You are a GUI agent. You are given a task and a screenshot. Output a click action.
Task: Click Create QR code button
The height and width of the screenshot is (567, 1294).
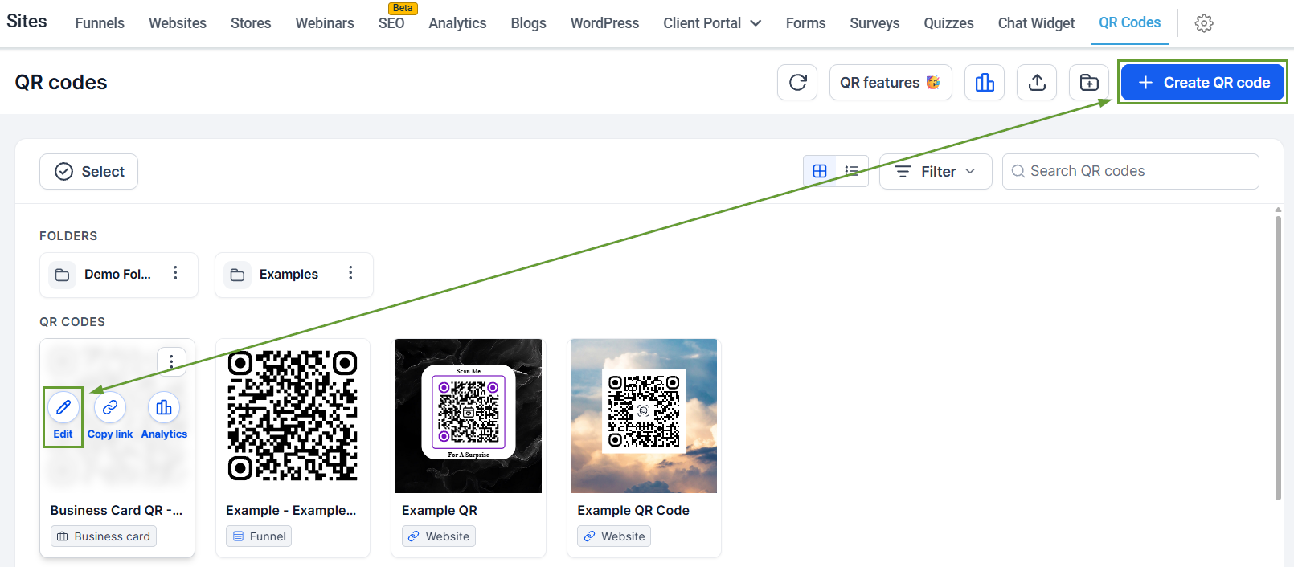click(1202, 83)
